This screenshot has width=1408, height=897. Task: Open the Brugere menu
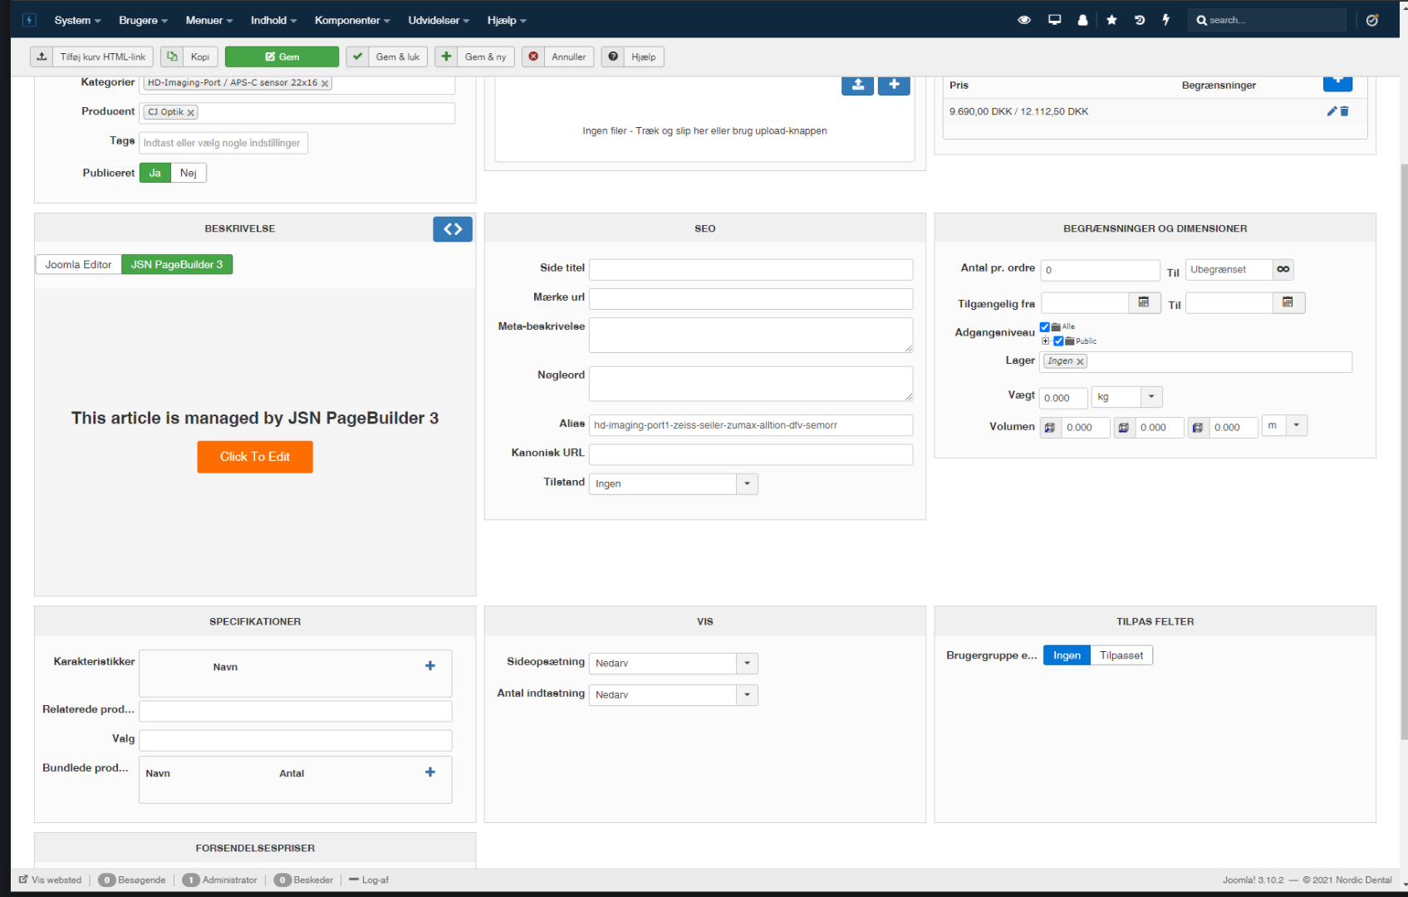pyautogui.click(x=143, y=20)
